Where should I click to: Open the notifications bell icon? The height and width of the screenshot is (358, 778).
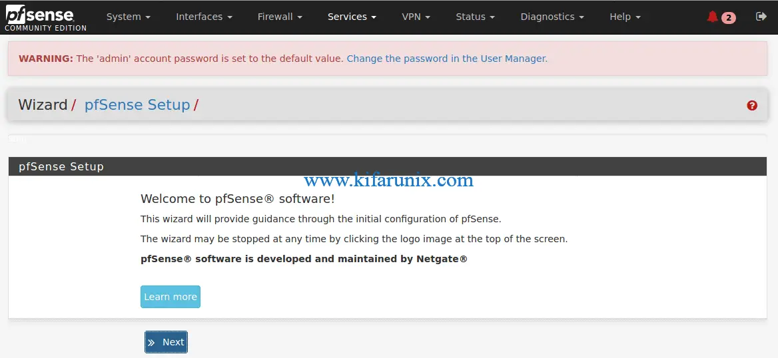[x=713, y=17]
